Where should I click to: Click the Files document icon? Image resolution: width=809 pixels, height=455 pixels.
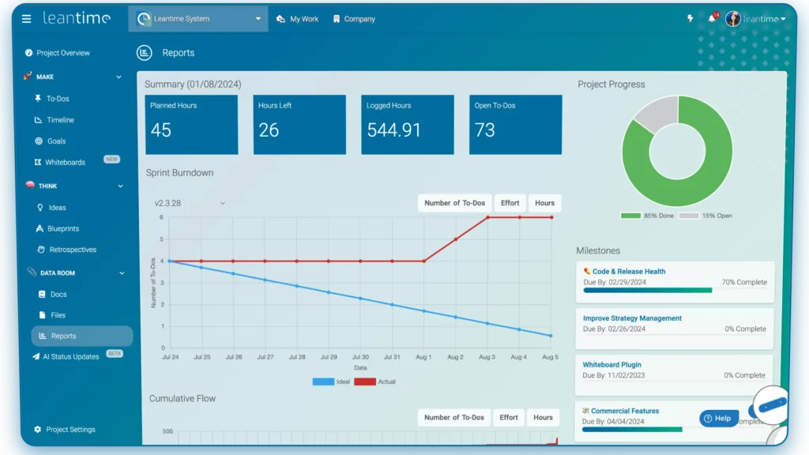point(43,314)
